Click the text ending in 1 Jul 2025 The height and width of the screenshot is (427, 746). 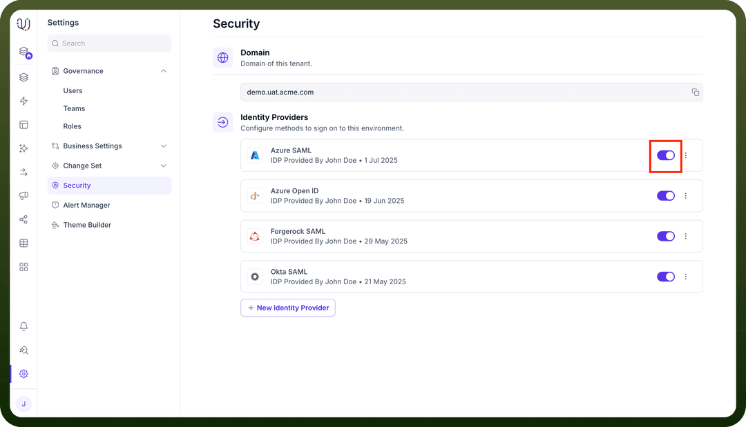[x=334, y=161]
